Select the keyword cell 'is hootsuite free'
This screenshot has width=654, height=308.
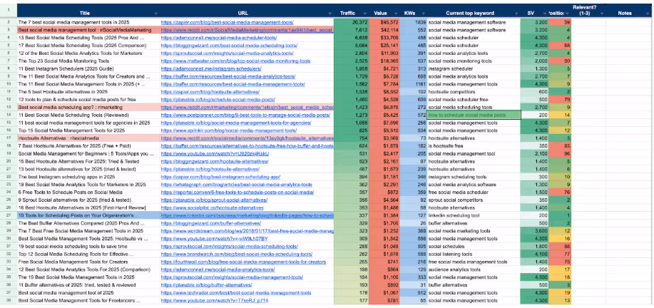pos(474,146)
